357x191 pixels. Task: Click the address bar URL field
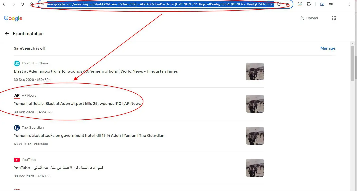pyautogui.click(x=160, y=4)
